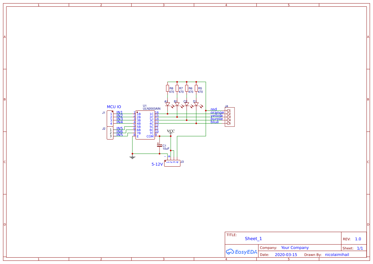
Task: Click the VCC power symbol
Action: pos(171,132)
